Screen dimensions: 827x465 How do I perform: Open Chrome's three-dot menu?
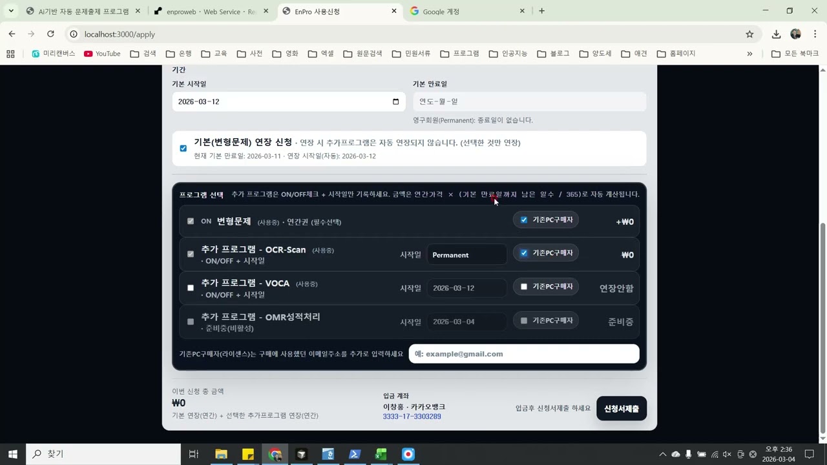[x=815, y=34]
